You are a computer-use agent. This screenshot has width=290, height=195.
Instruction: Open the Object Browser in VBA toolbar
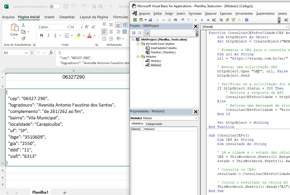pos(233,20)
